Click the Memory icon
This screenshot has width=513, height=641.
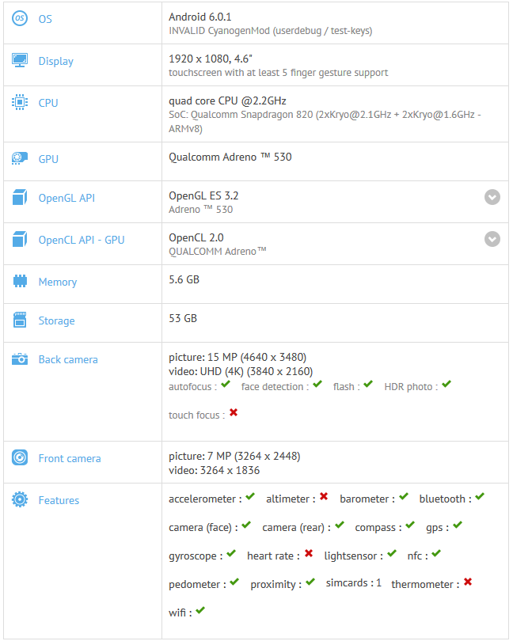pyautogui.click(x=20, y=282)
